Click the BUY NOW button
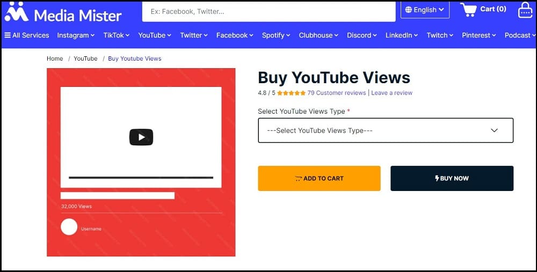The image size is (537, 272). 452,178
